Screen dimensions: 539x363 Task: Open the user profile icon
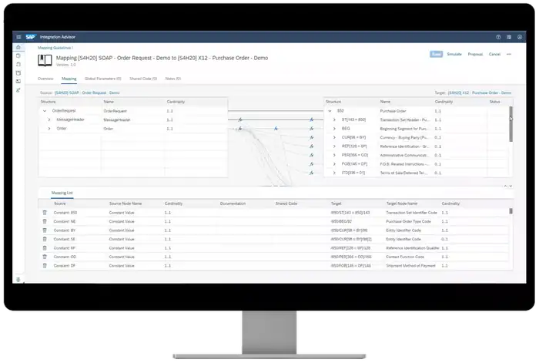519,36
